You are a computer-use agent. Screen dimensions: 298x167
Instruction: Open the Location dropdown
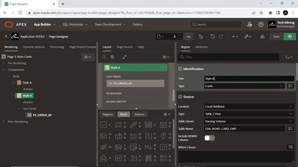pyautogui.click(x=249, y=106)
